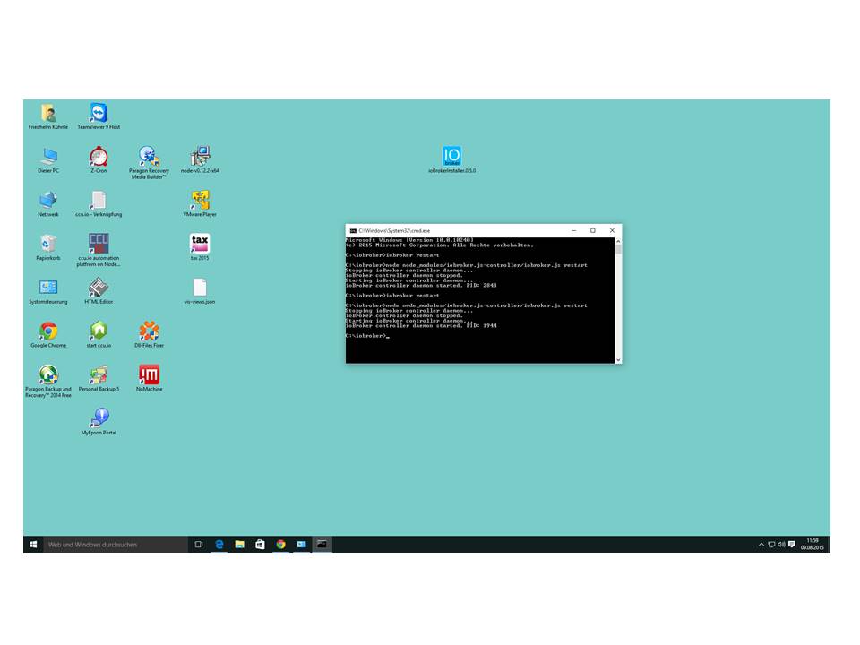The height and width of the screenshot is (645, 860).
Task: Open the taskbar clock showing 11:59
Action: pyautogui.click(x=813, y=544)
